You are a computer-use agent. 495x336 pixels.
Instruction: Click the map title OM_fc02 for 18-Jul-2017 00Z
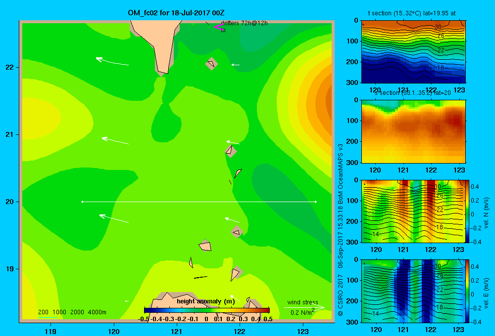(176, 13)
